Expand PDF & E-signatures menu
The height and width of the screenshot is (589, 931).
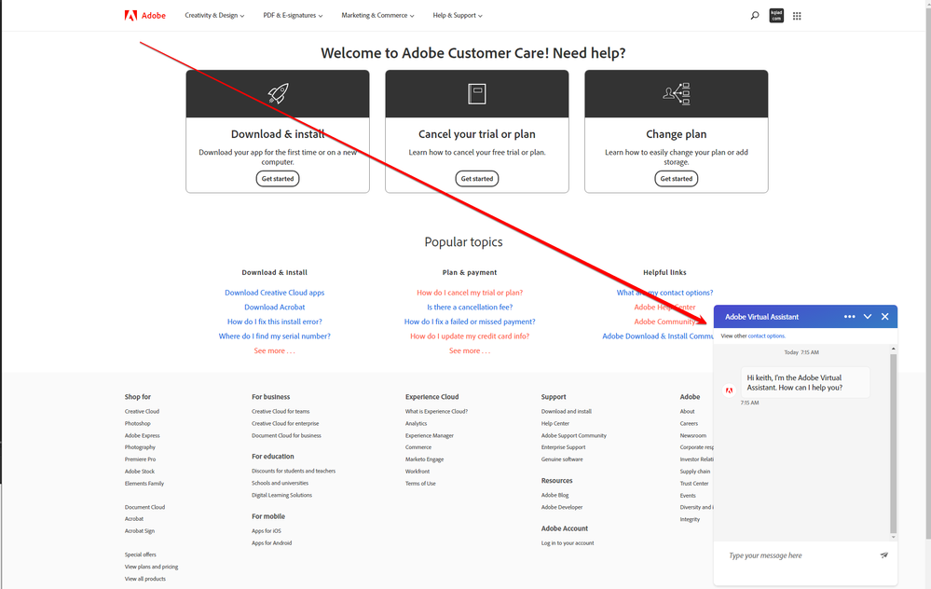click(293, 16)
